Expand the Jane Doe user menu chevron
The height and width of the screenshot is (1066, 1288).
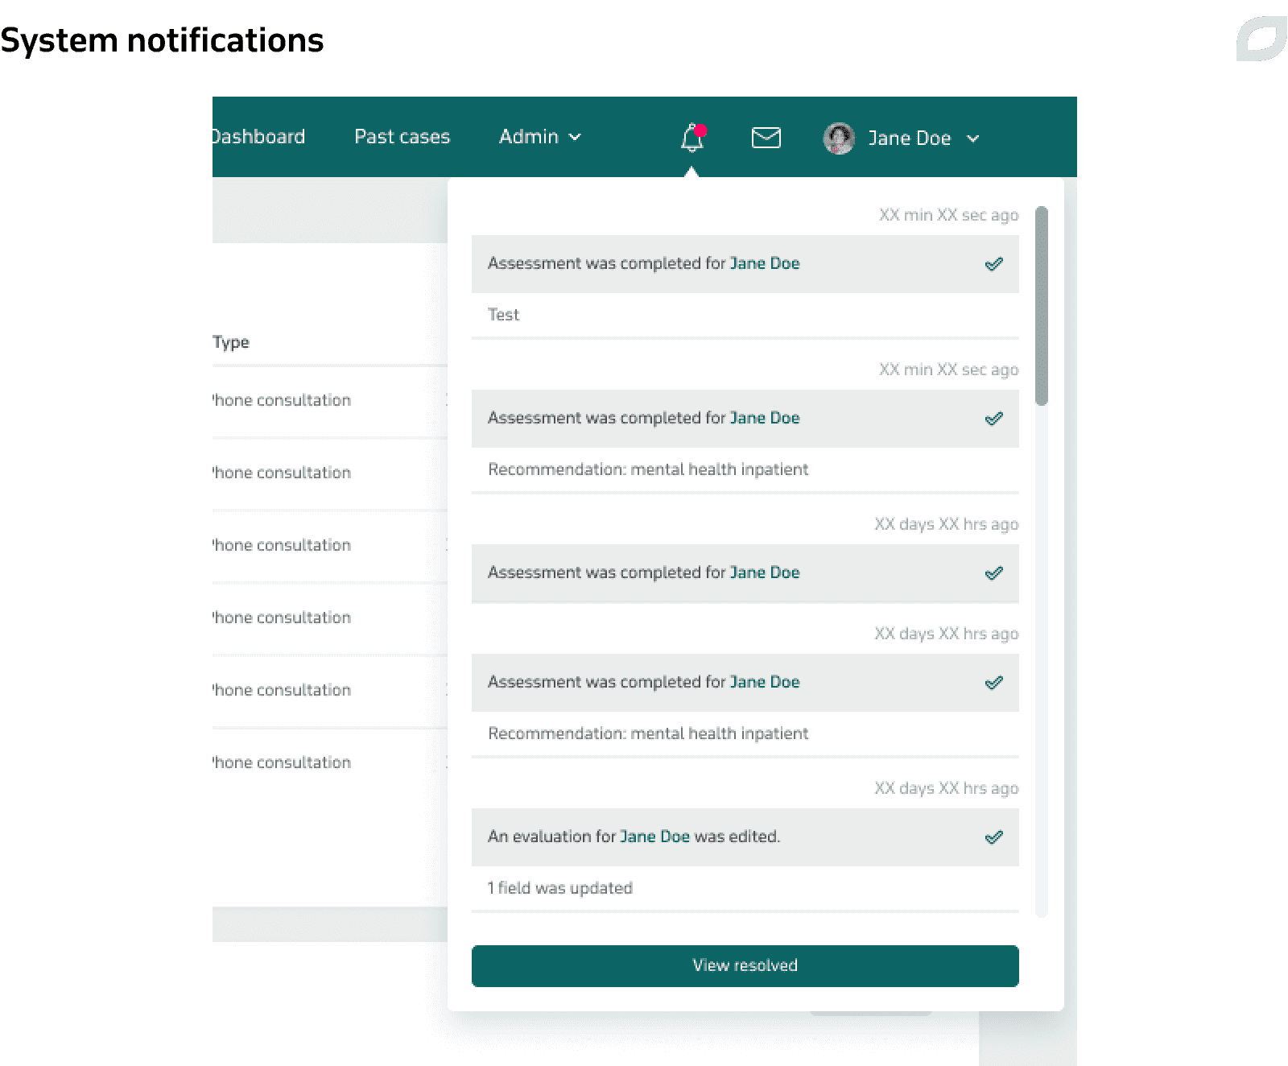click(972, 138)
